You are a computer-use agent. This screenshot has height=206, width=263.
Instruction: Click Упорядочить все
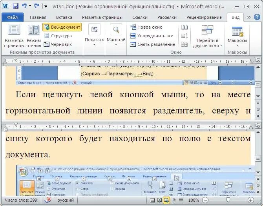coord(152,36)
